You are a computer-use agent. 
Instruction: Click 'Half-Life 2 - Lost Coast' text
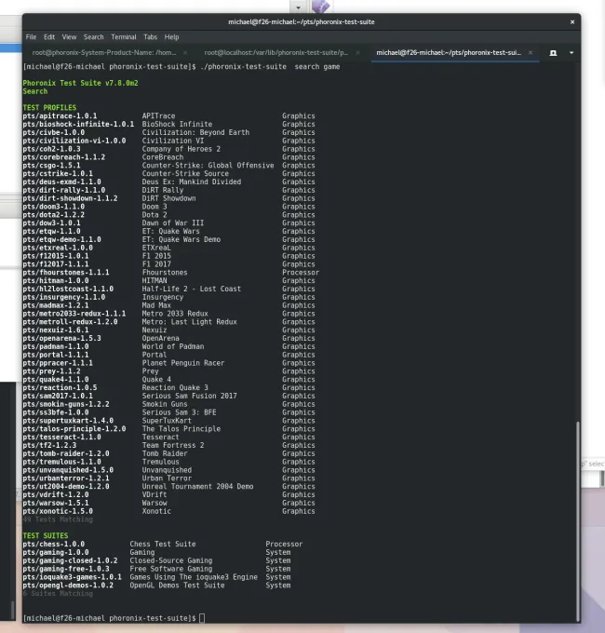click(192, 289)
